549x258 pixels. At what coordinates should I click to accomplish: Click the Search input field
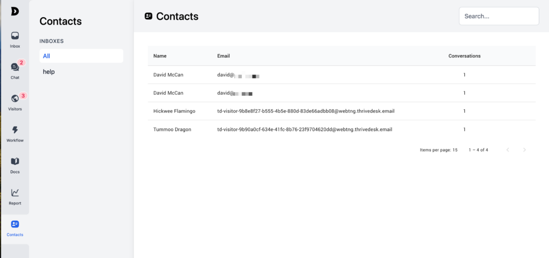click(499, 16)
